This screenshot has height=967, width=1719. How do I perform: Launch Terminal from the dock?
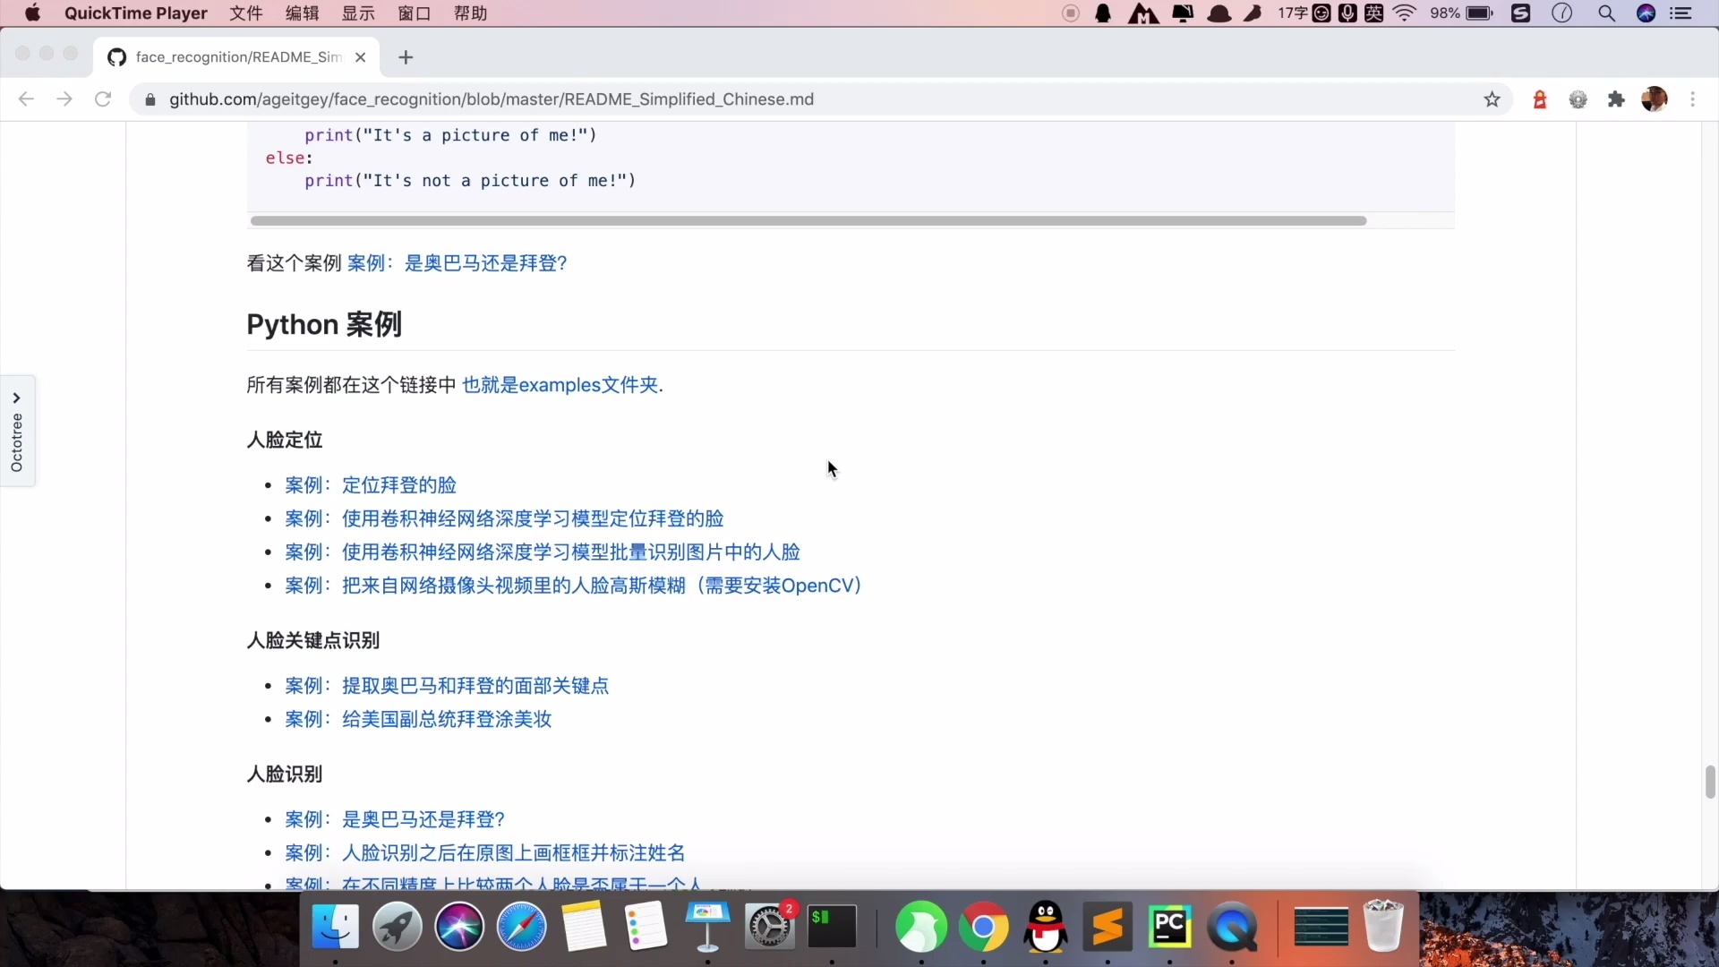pyautogui.click(x=832, y=927)
